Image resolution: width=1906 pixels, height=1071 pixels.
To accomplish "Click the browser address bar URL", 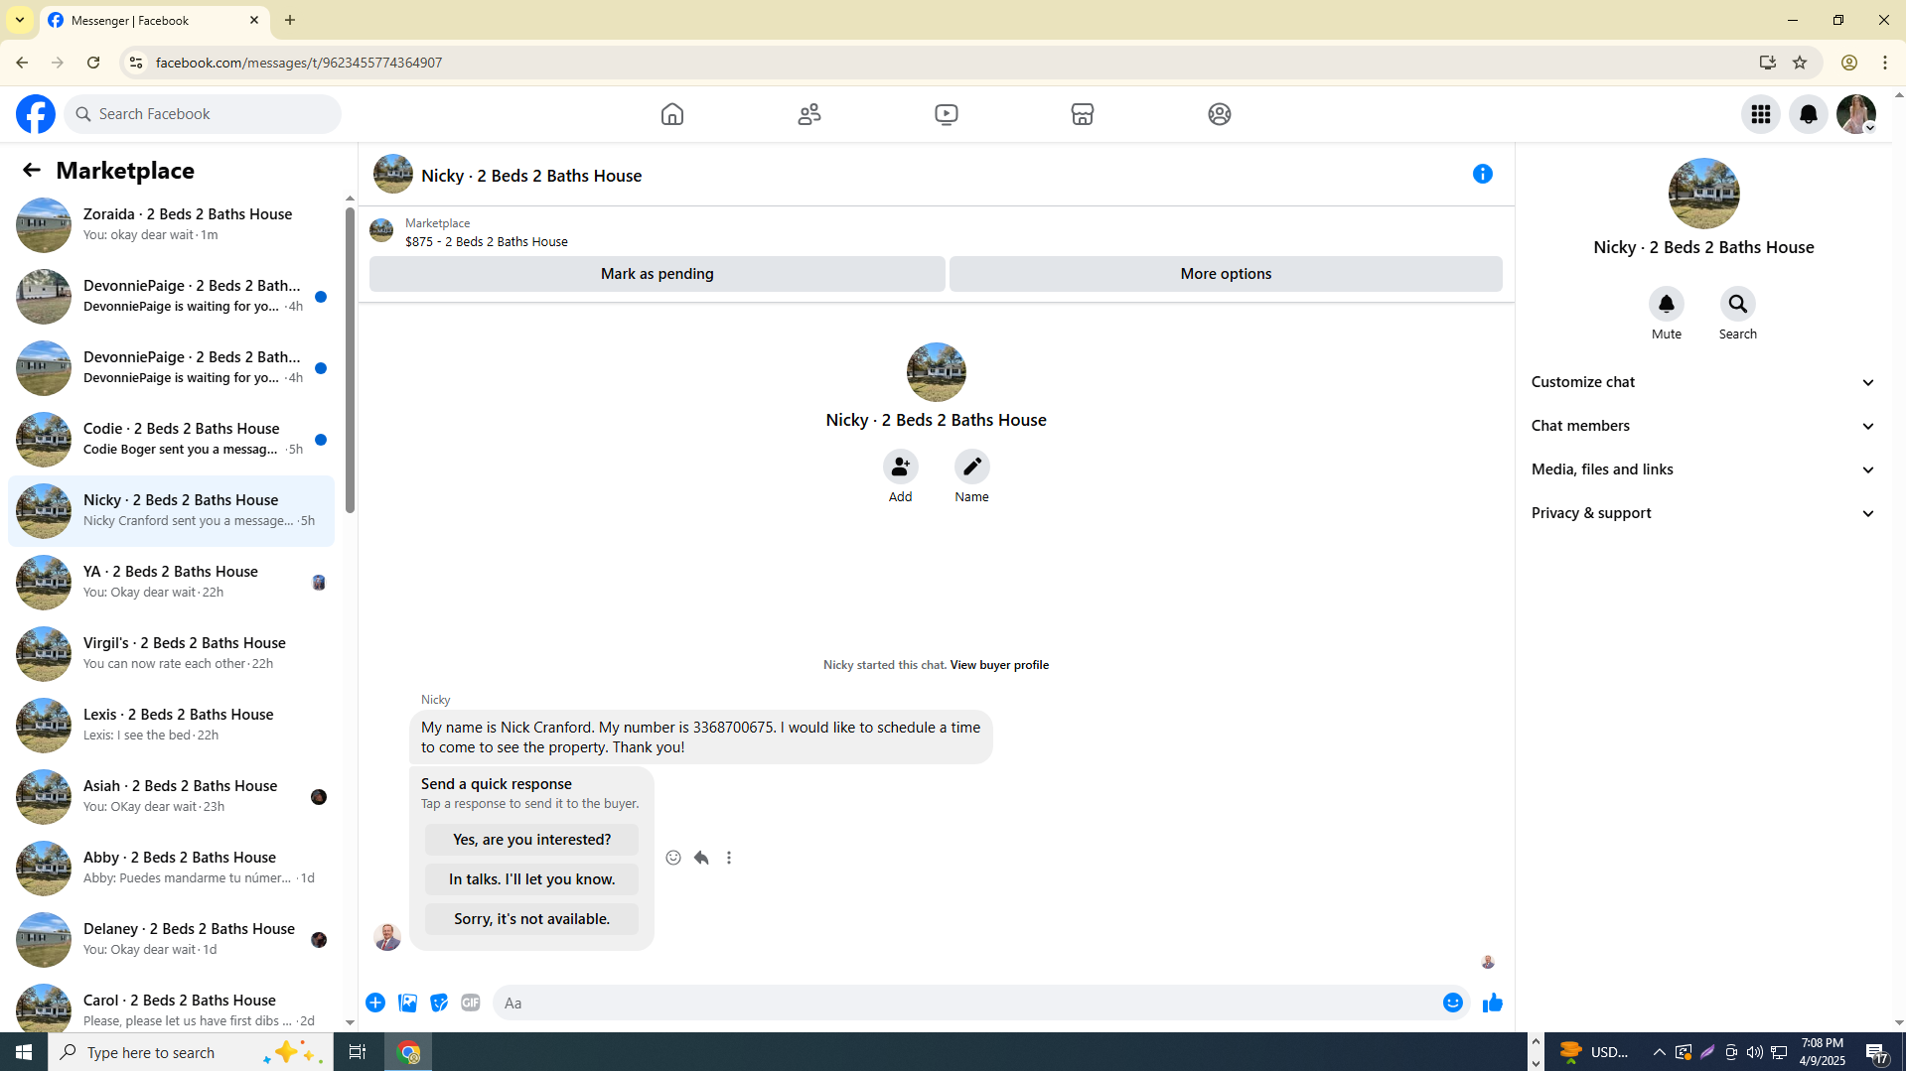I will point(299,63).
